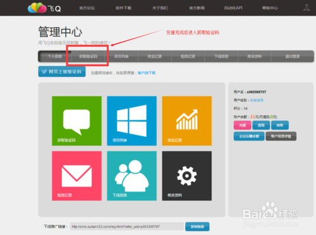Open 帮助中心 in top navigation

click(270, 8)
